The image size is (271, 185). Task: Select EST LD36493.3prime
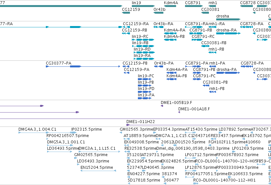click(x=78, y=164)
